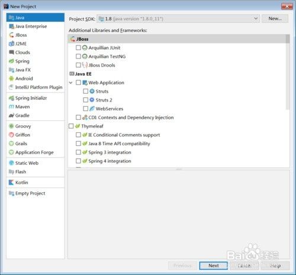This screenshot has width=296, height=275.
Task: Click the Grails icon
Action: coord(11,143)
